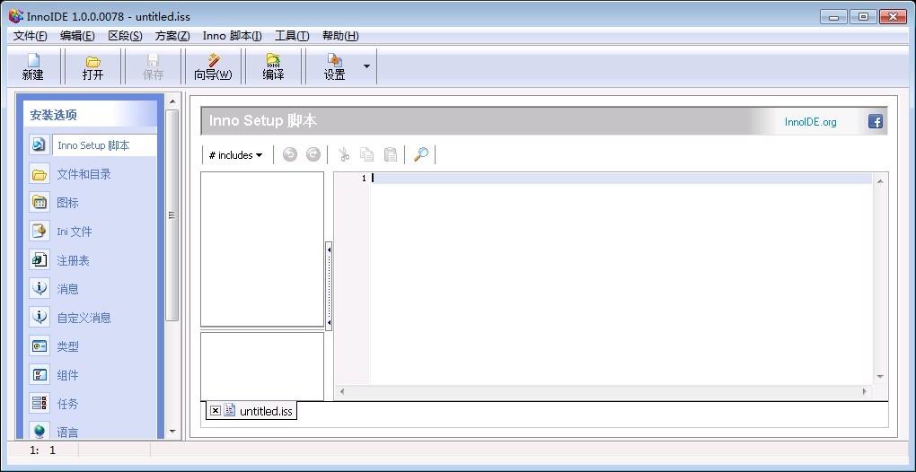Compile the script with 编译 icon
This screenshot has height=472, width=916.
click(x=273, y=66)
